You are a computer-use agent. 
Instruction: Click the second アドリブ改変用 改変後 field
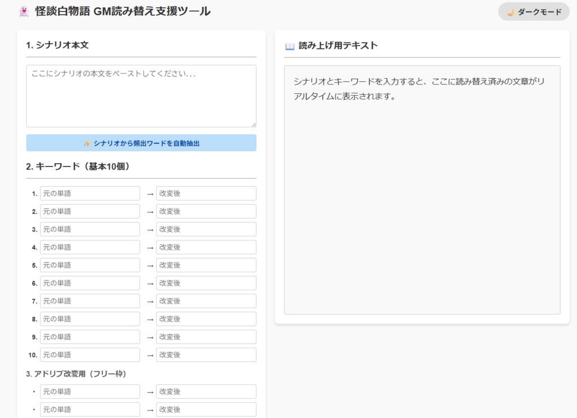[x=206, y=409]
